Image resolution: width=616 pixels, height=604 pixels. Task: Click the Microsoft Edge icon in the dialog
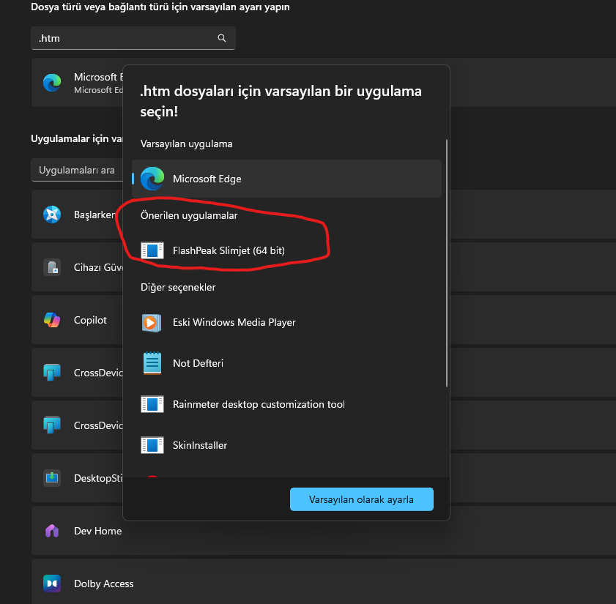(152, 179)
